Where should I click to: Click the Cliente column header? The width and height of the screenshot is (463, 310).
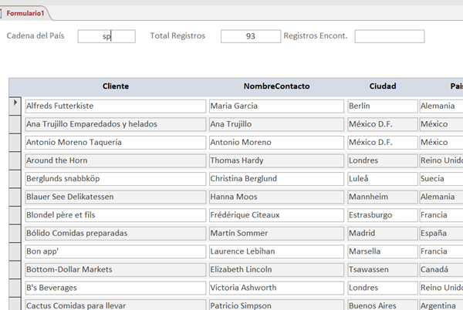click(115, 86)
